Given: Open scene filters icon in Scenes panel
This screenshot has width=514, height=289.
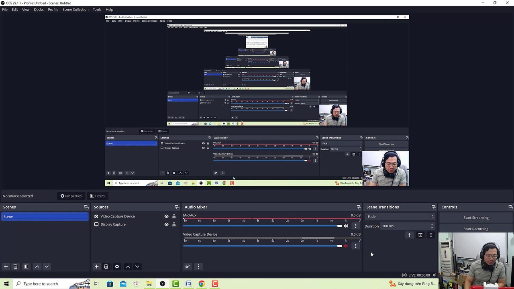Looking at the screenshot, I should pos(26,267).
